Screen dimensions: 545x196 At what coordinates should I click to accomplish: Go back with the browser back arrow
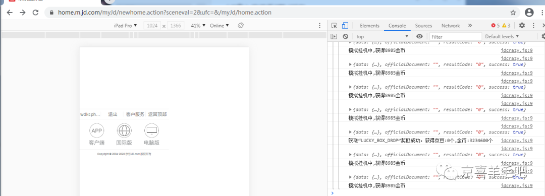tap(10, 13)
